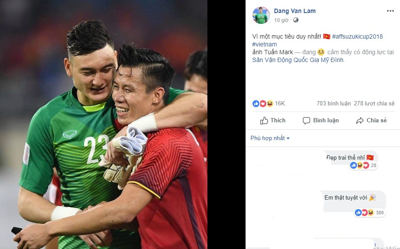Click the goalkeeper and teammate photo
Image resolution: width=400 pixels, height=249 pixels.
point(104,124)
